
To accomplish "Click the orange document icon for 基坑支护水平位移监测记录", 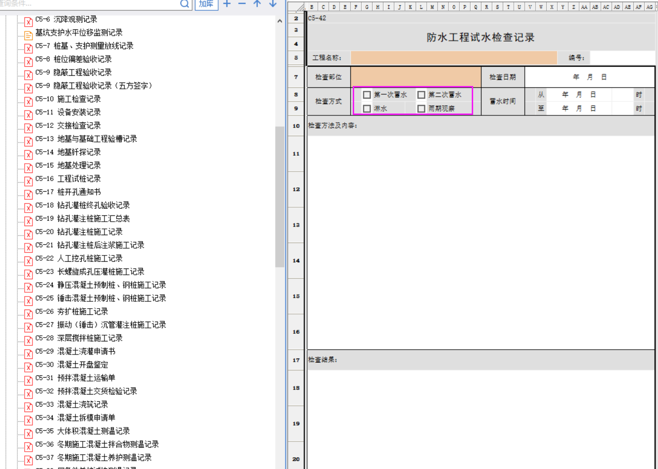I will [29, 35].
